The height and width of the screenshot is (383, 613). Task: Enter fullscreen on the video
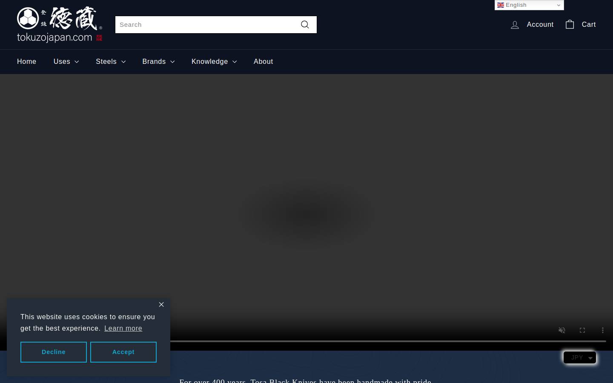[x=582, y=330]
